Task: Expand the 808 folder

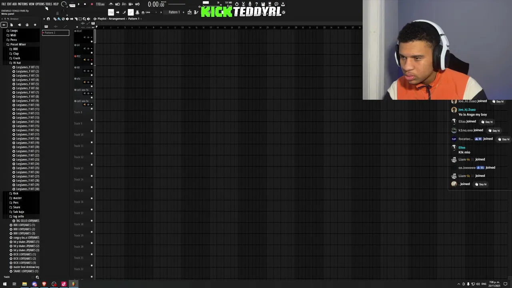Action: pyautogui.click(x=15, y=49)
